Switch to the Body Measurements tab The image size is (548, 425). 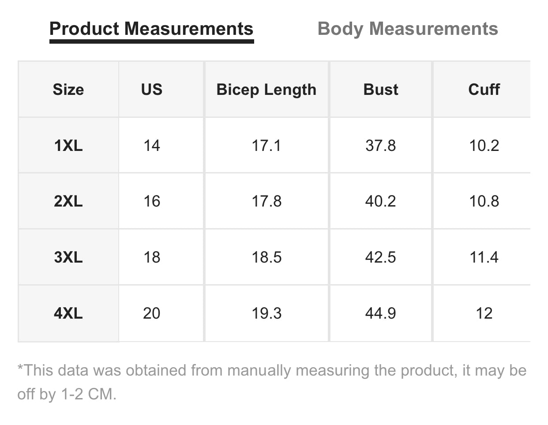(x=408, y=29)
